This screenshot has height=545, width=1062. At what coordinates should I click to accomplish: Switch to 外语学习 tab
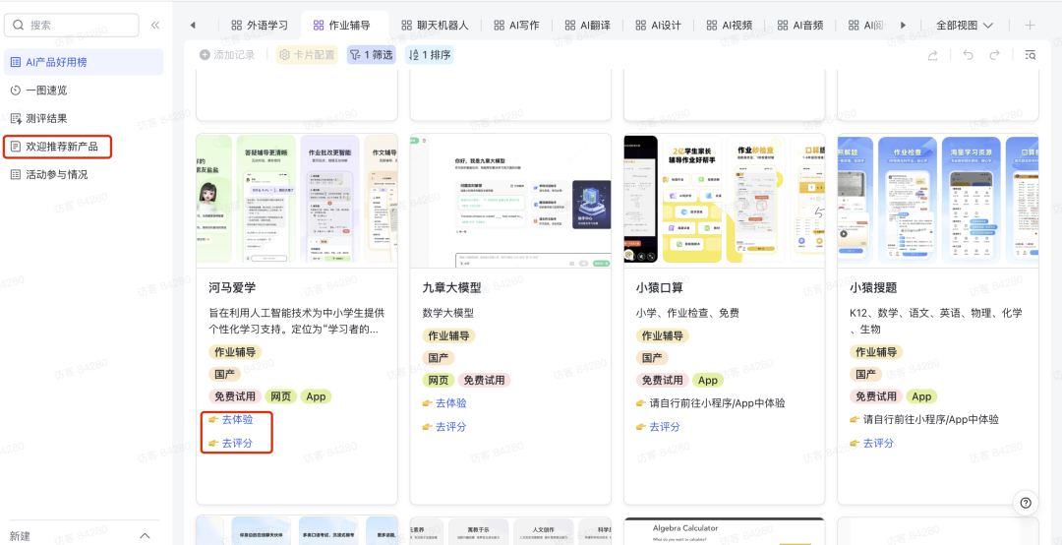pyautogui.click(x=260, y=25)
